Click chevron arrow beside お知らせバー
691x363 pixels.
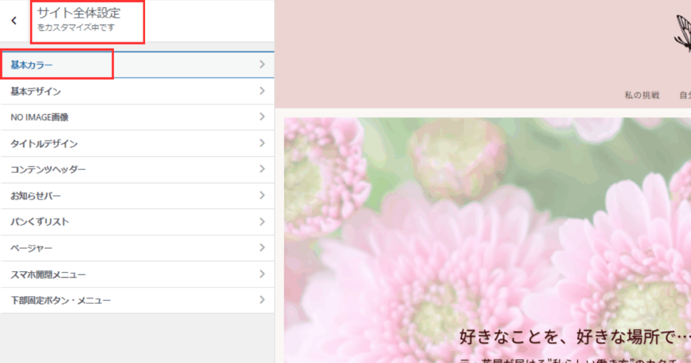[262, 196]
